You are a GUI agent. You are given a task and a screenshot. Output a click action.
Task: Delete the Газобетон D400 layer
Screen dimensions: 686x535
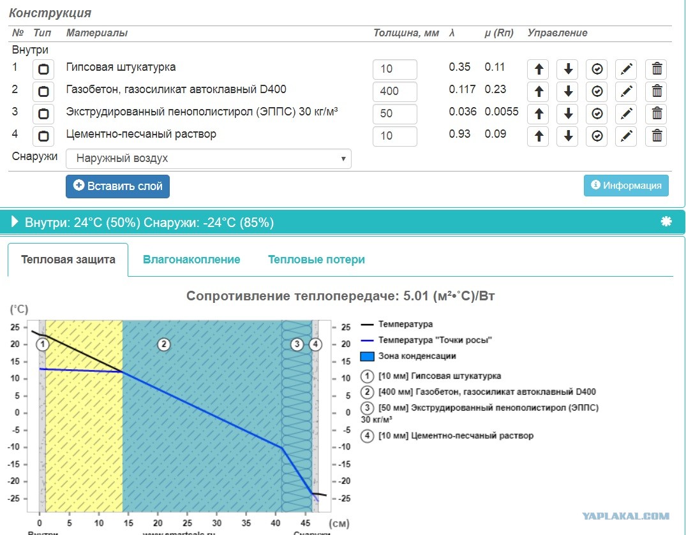656,91
